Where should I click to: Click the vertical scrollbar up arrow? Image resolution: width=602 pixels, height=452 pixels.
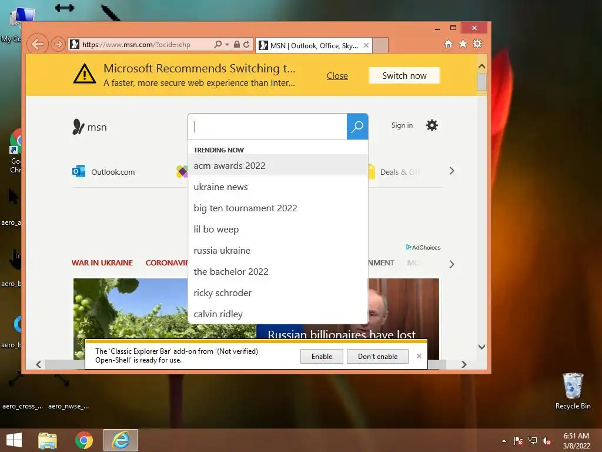pos(482,66)
